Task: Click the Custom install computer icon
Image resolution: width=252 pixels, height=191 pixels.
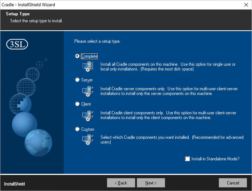Action: pyautogui.click(x=88, y=140)
